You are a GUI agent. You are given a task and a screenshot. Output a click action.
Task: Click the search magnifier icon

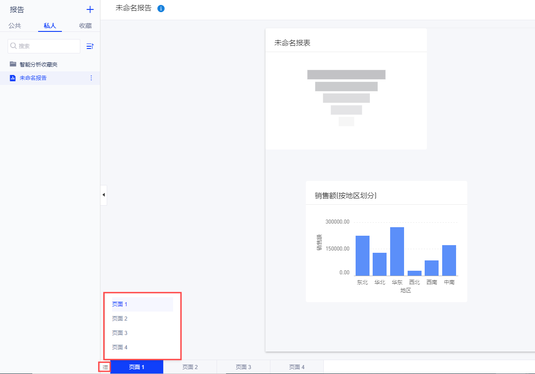coord(13,46)
